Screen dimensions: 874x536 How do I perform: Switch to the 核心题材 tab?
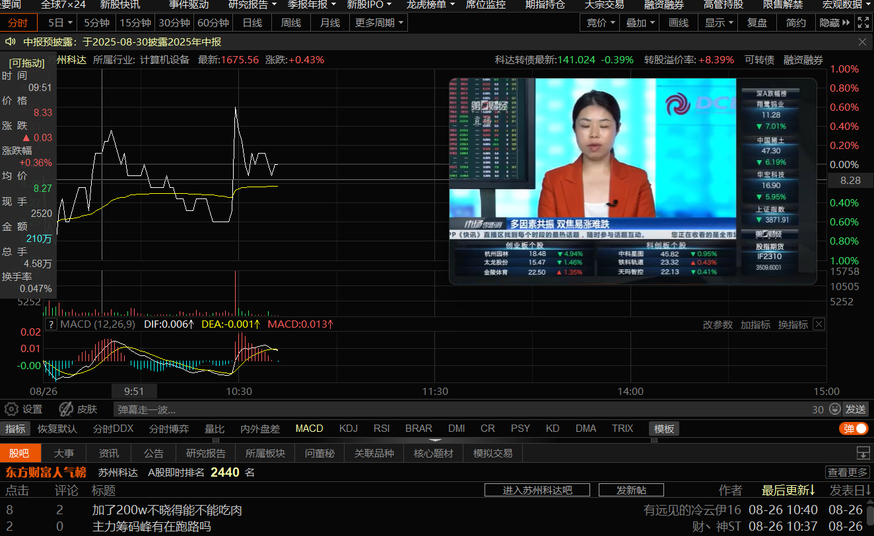434,453
